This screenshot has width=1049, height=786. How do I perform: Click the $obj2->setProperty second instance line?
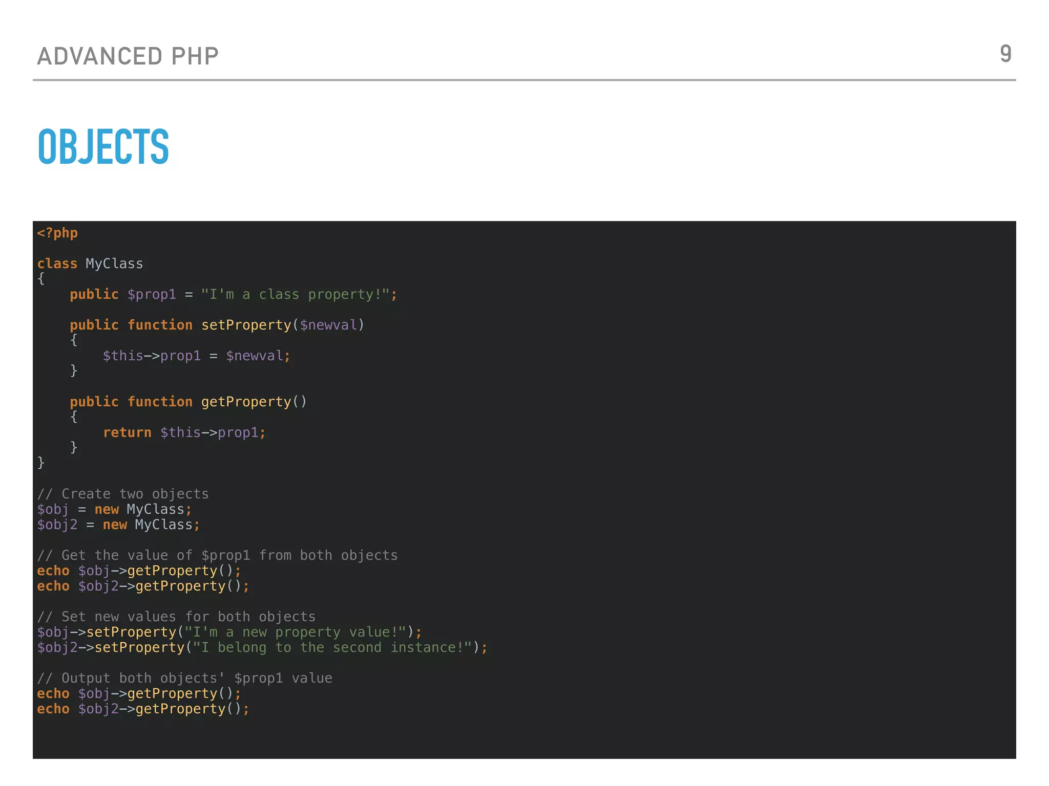click(x=262, y=647)
